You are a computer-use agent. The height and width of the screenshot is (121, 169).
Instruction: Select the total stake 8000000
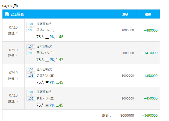[x=127, y=116]
